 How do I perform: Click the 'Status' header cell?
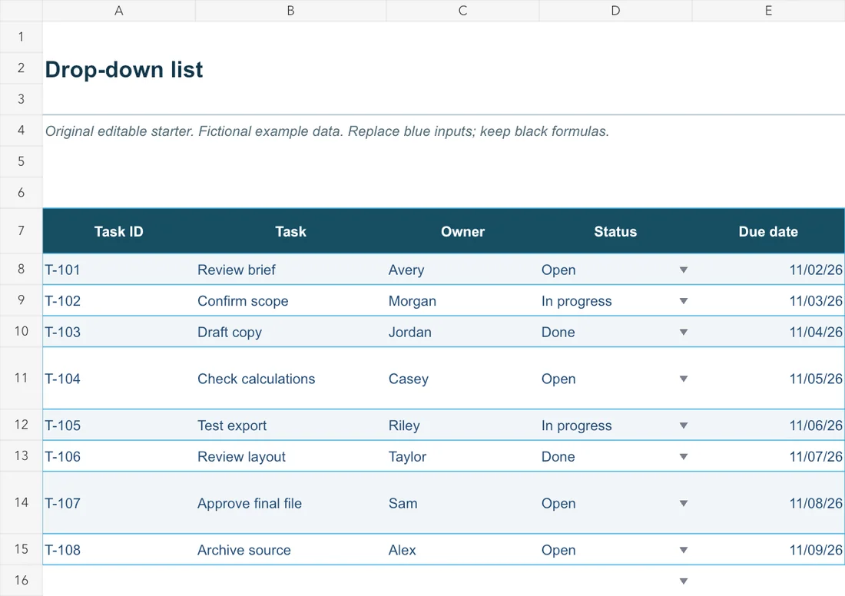click(x=615, y=231)
